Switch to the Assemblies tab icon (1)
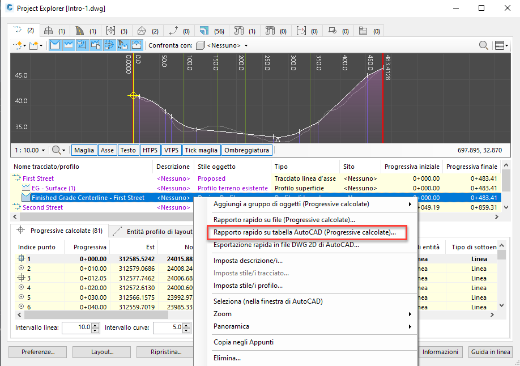The width and height of the screenshot is (520, 366). point(54,31)
